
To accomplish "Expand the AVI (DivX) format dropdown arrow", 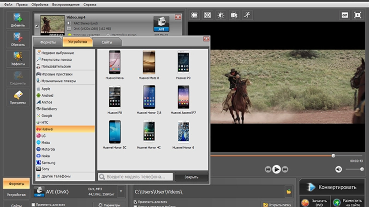I will [x=120, y=191].
